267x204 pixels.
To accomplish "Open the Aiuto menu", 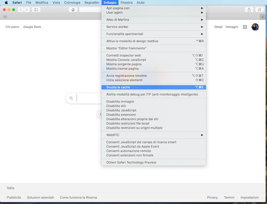I will (x=141, y=3).
